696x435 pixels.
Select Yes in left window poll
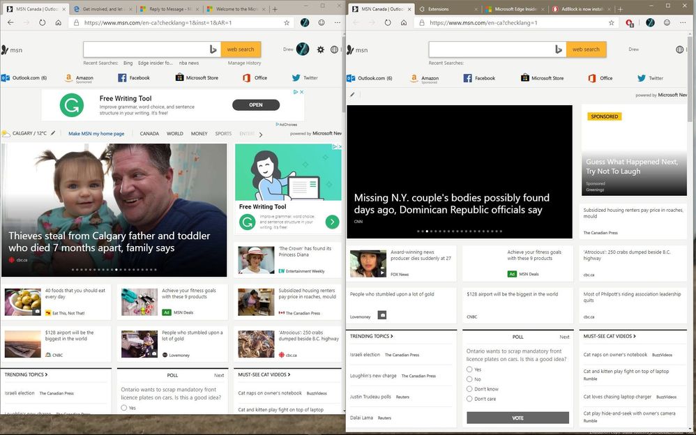pos(124,408)
